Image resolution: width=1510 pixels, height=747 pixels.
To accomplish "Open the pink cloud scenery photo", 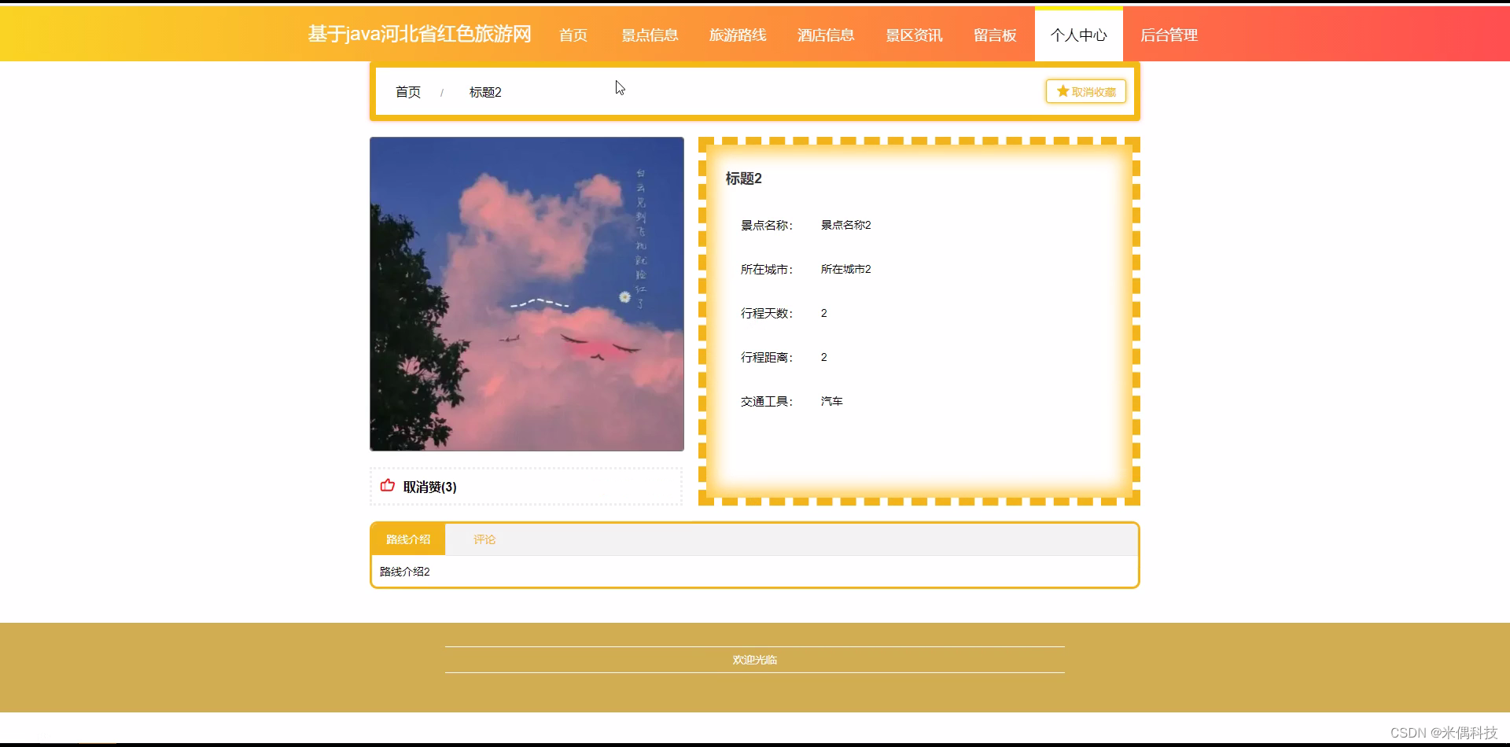I will (526, 294).
